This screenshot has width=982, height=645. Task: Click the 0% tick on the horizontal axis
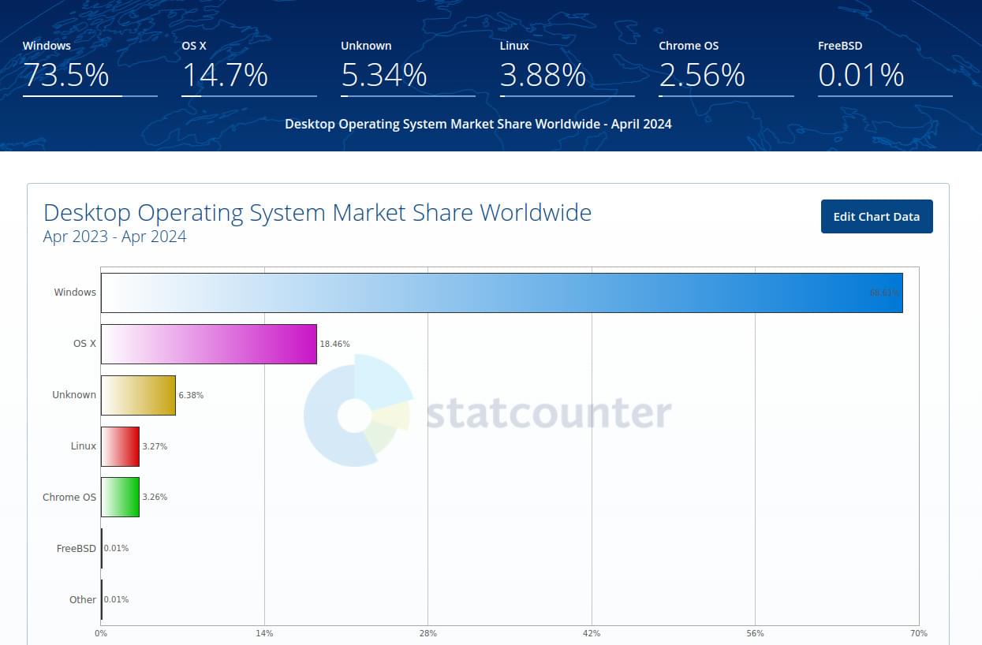coord(101,634)
